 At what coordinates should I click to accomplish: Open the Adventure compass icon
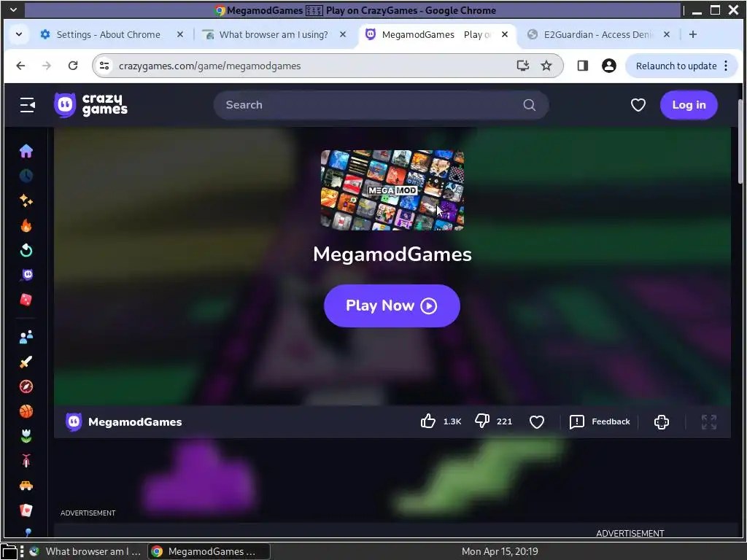26,386
